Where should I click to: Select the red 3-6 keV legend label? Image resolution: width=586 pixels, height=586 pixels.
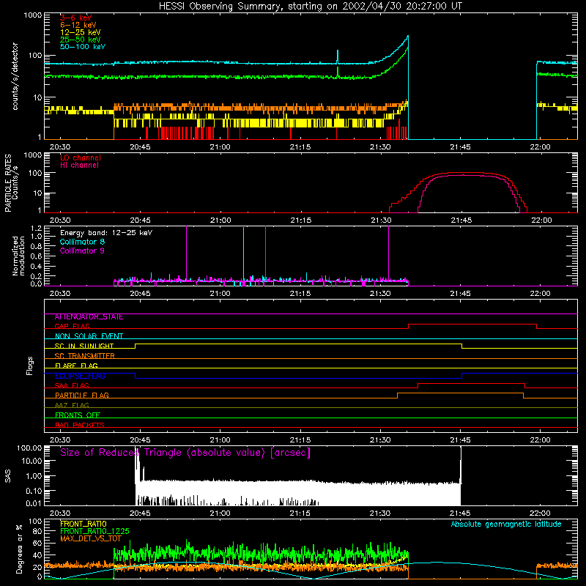pyautogui.click(x=76, y=18)
